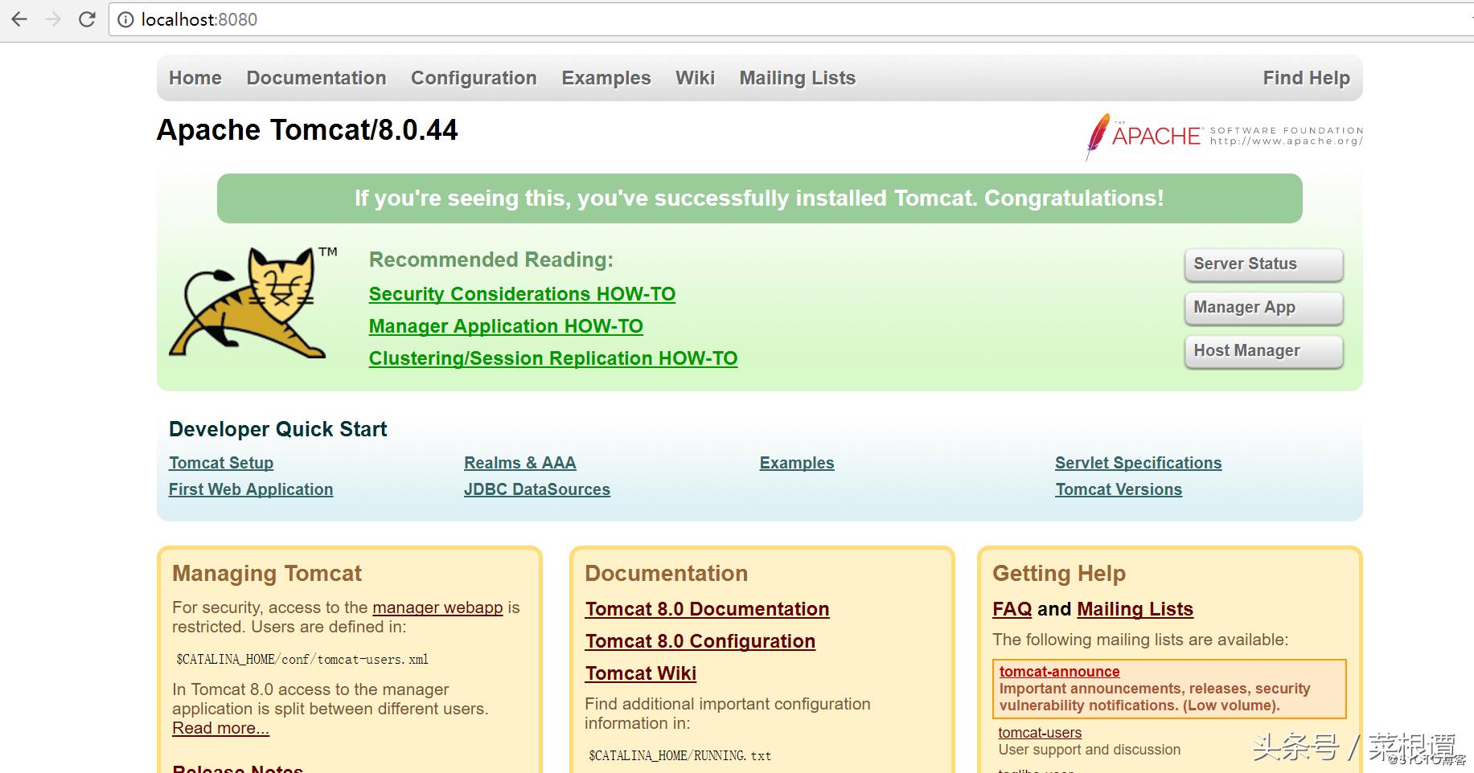
Task: Click the Getting Help heading
Action: point(1059,573)
